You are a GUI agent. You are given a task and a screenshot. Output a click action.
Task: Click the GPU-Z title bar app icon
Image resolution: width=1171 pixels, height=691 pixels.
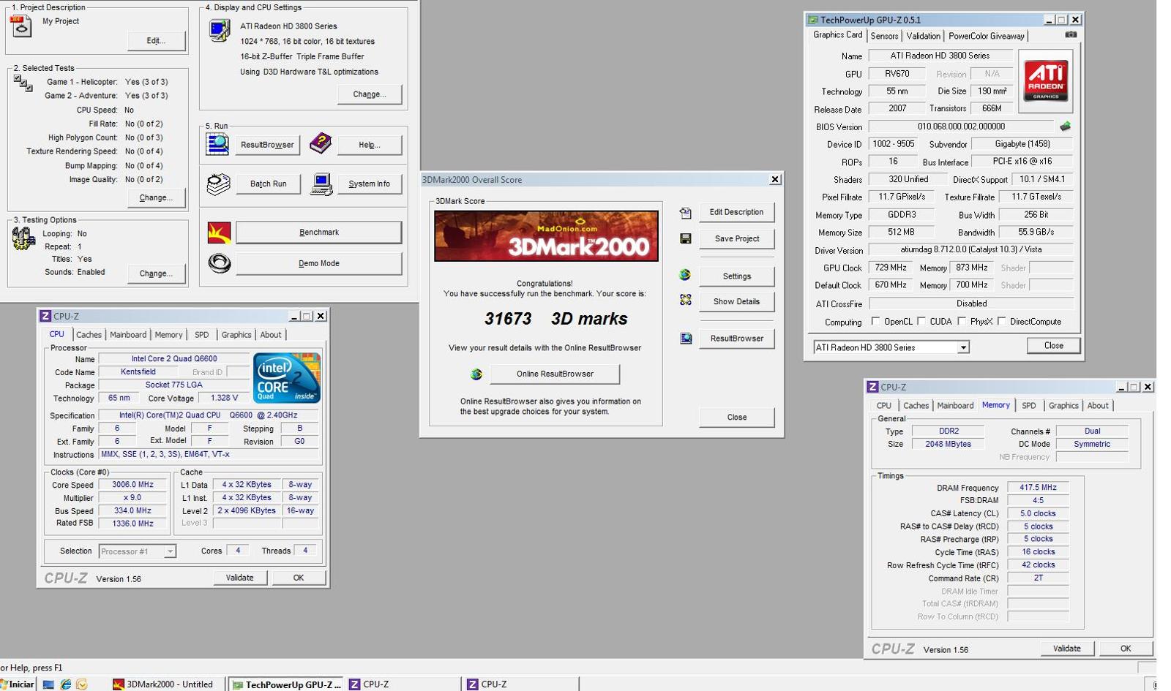812,20
